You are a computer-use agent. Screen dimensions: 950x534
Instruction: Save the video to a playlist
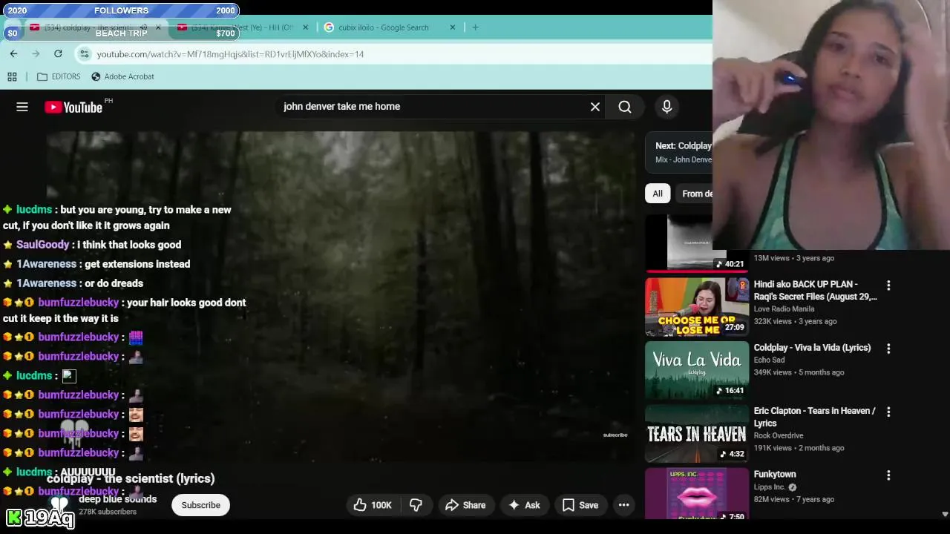pos(580,505)
